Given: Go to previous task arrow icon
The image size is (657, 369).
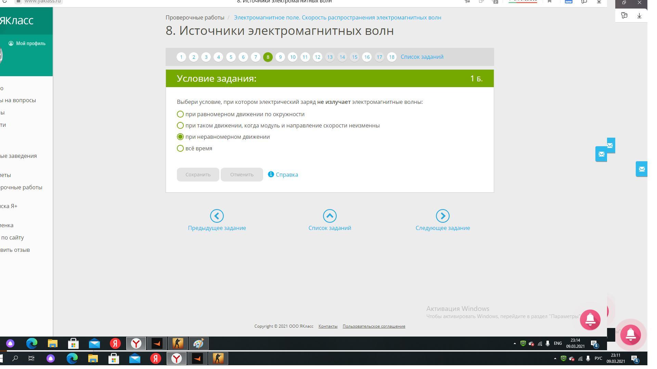Looking at the screenshot, I should pos(217,216).
